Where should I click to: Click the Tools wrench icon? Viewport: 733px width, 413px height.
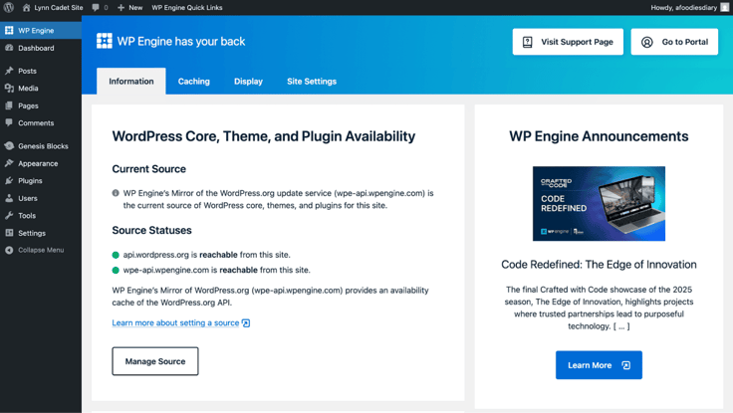click(9, 215)
